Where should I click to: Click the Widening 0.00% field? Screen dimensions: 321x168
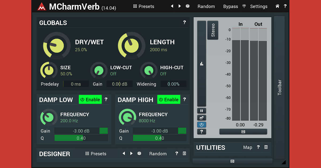[173, 84]
